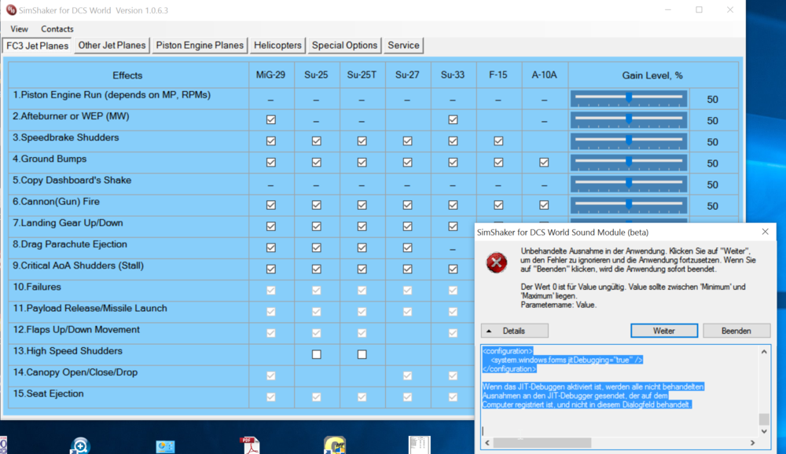Toggle Su-25T Landing Gear Up/Down checkbox
Viewport: 786px width, 454px height.
[x=362, y=226]
